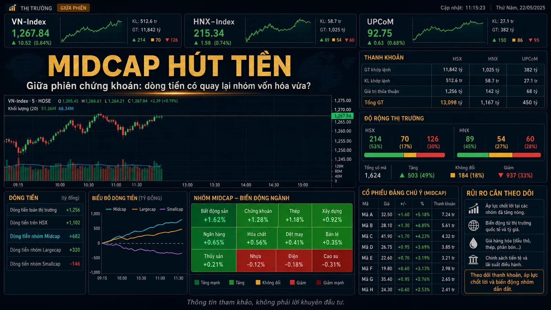
Task: Click the red down triangle beside 937 (33%)
Action: click(501, 175)
